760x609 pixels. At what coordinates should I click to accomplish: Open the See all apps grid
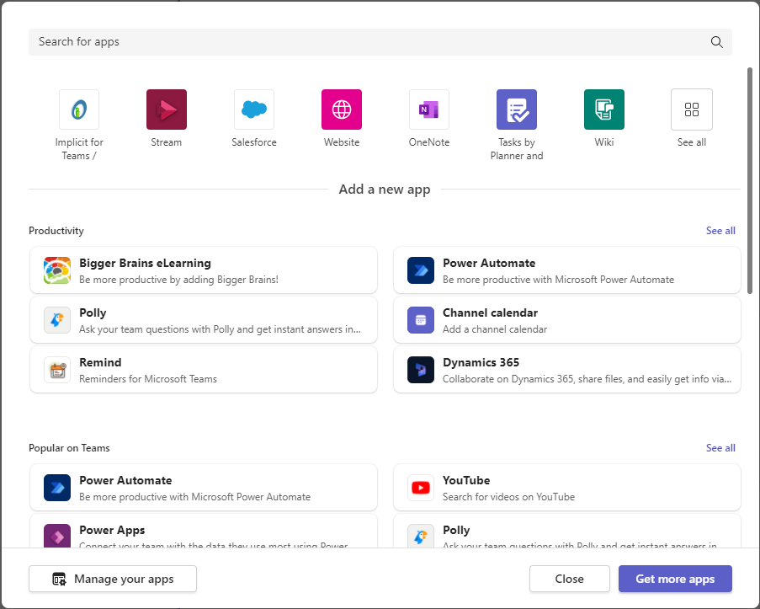[x=692, y=110]
